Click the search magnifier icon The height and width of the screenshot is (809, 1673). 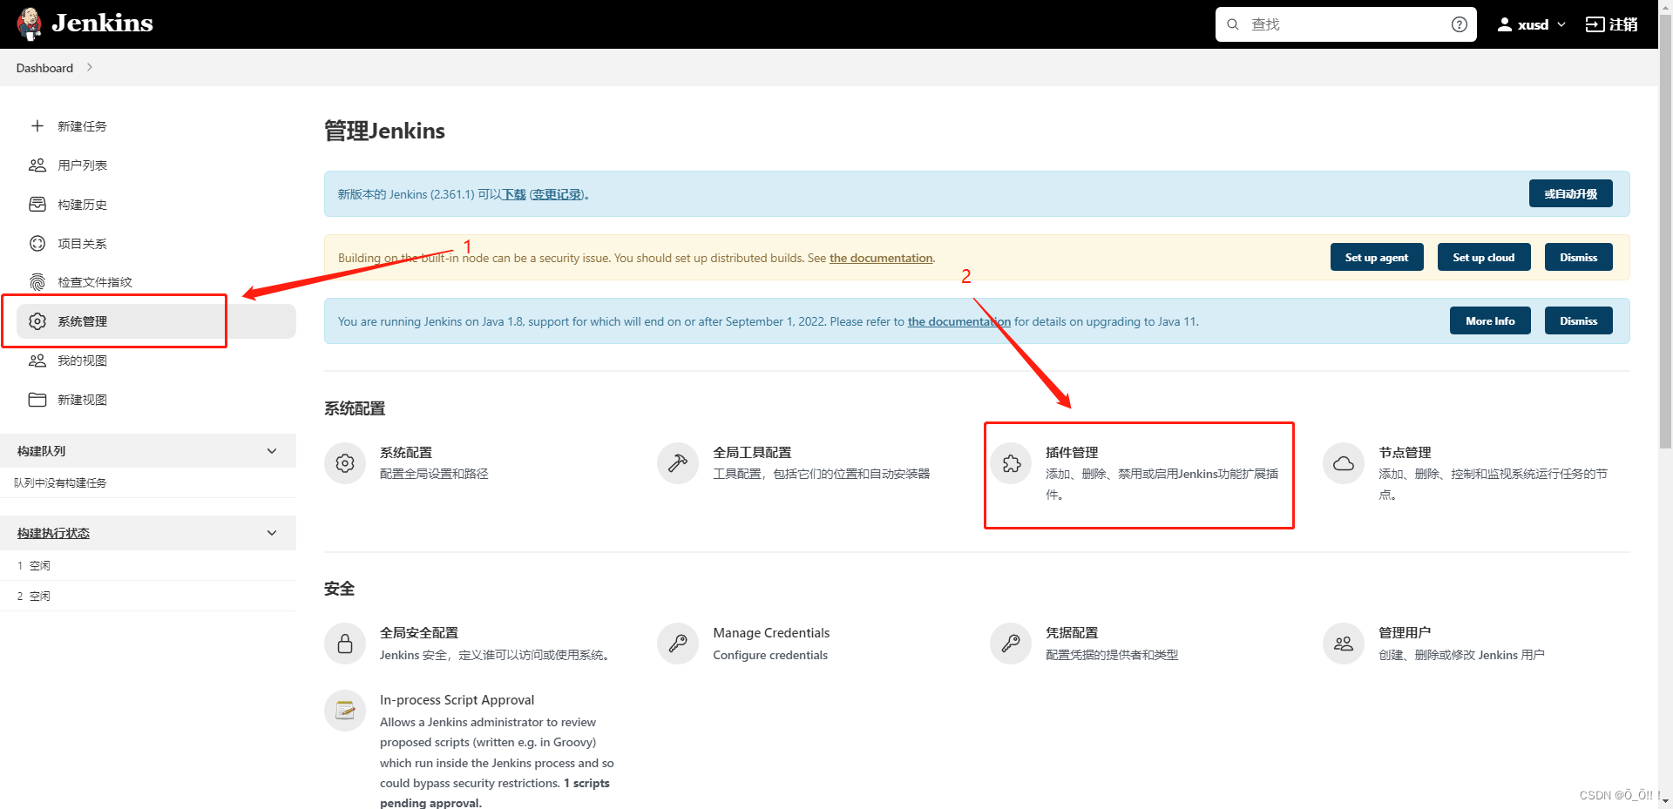(x=1233, y=24)
